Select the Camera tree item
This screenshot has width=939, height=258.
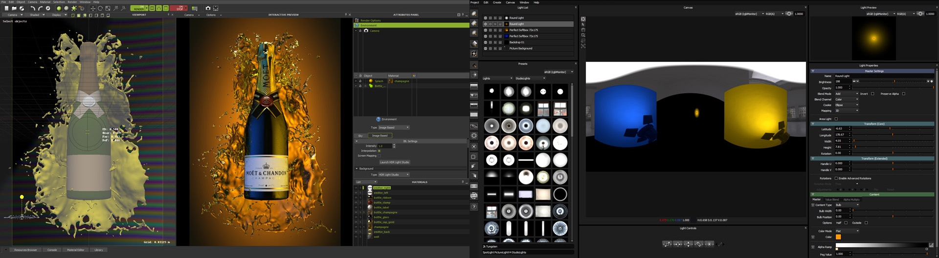(x=374, y=31)
